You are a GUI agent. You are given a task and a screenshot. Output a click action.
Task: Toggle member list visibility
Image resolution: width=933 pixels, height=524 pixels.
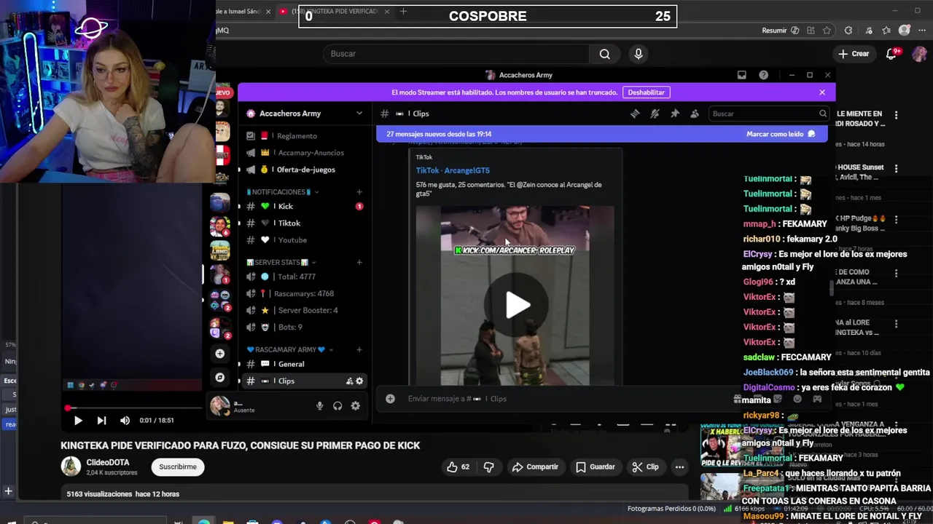tap(695, 114)
